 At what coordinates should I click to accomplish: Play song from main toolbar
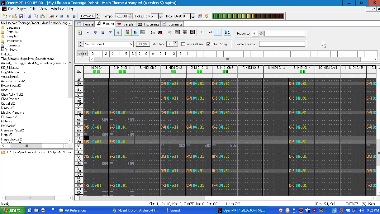74,16
